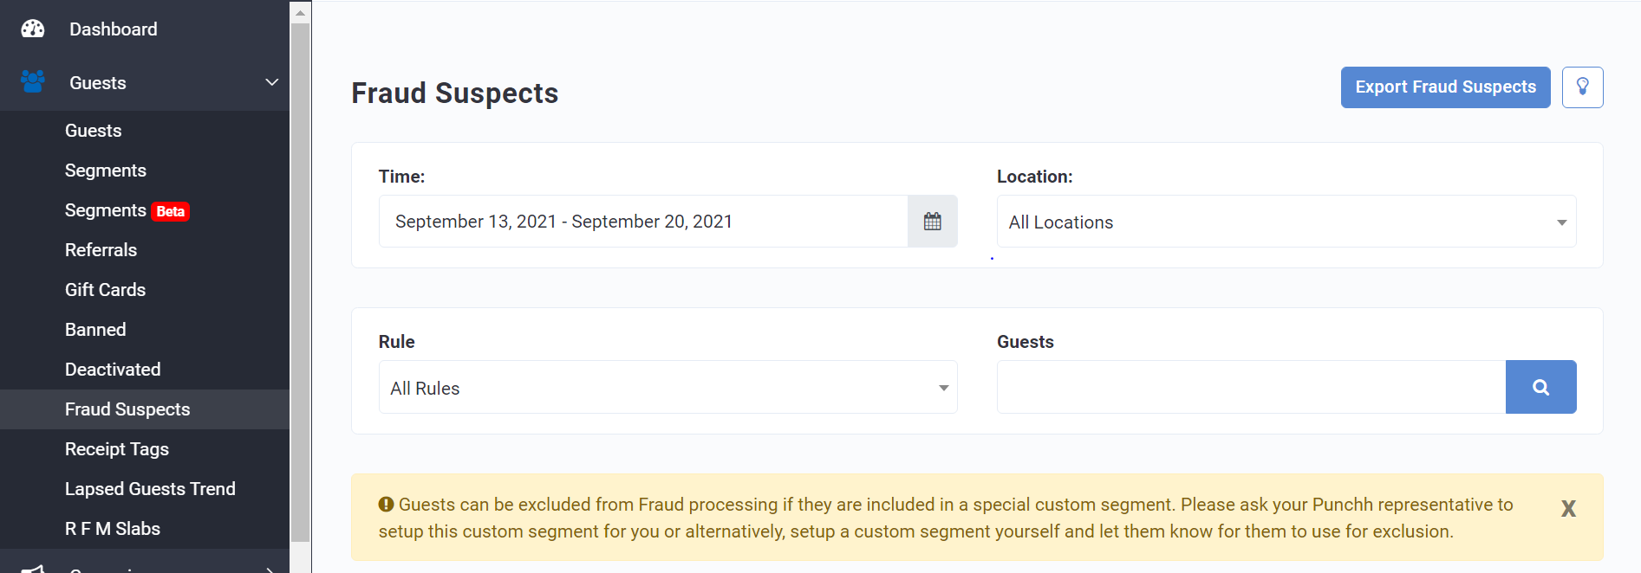
Task: Click the lightbulb help icon
Action: click(1582, 87)
